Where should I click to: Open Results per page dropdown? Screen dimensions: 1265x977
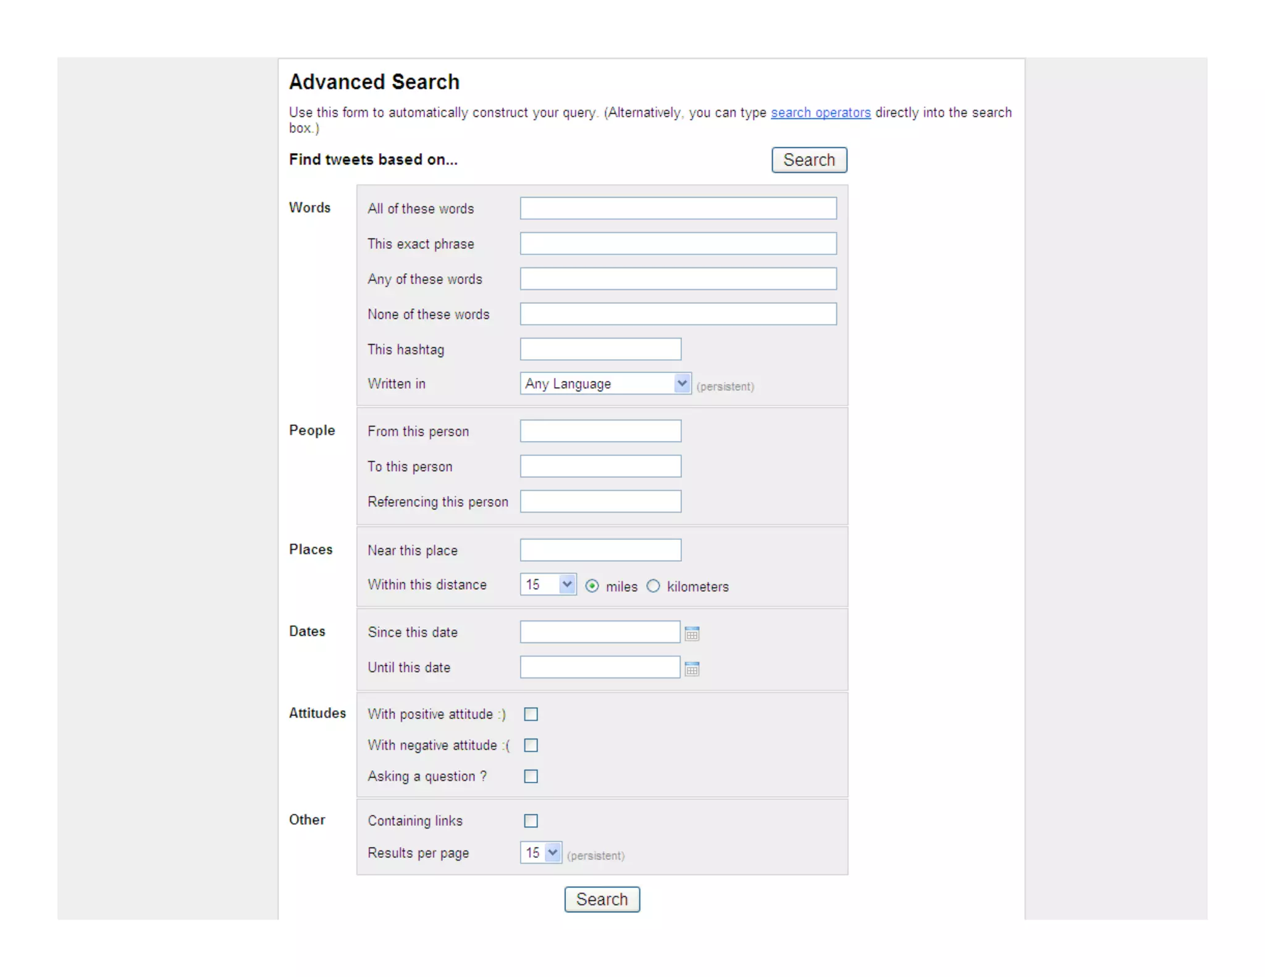coord(540,852)
